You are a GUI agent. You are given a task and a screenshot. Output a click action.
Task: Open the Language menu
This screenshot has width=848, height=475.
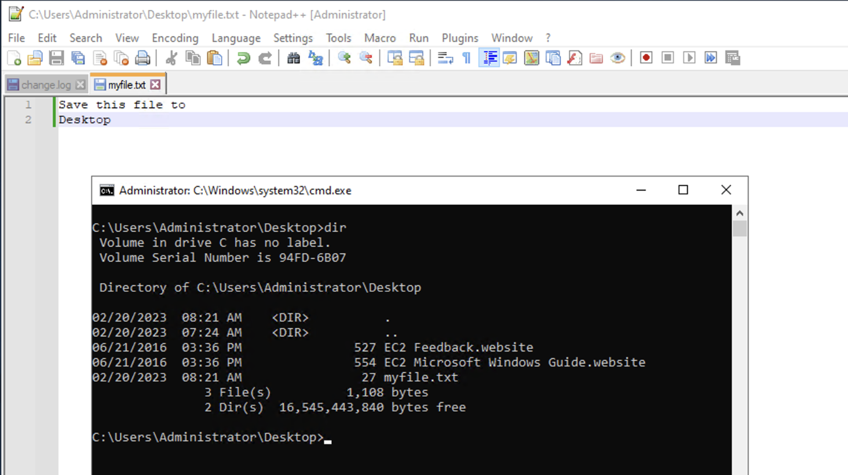pyautogui.click(x=236, y=38)
